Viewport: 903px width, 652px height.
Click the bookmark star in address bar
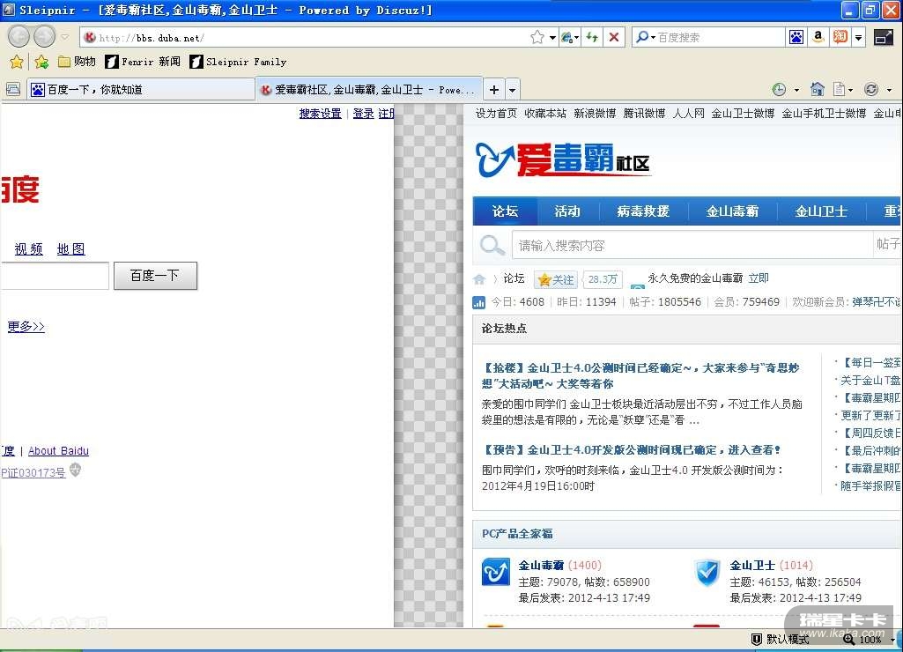(537, 37)
